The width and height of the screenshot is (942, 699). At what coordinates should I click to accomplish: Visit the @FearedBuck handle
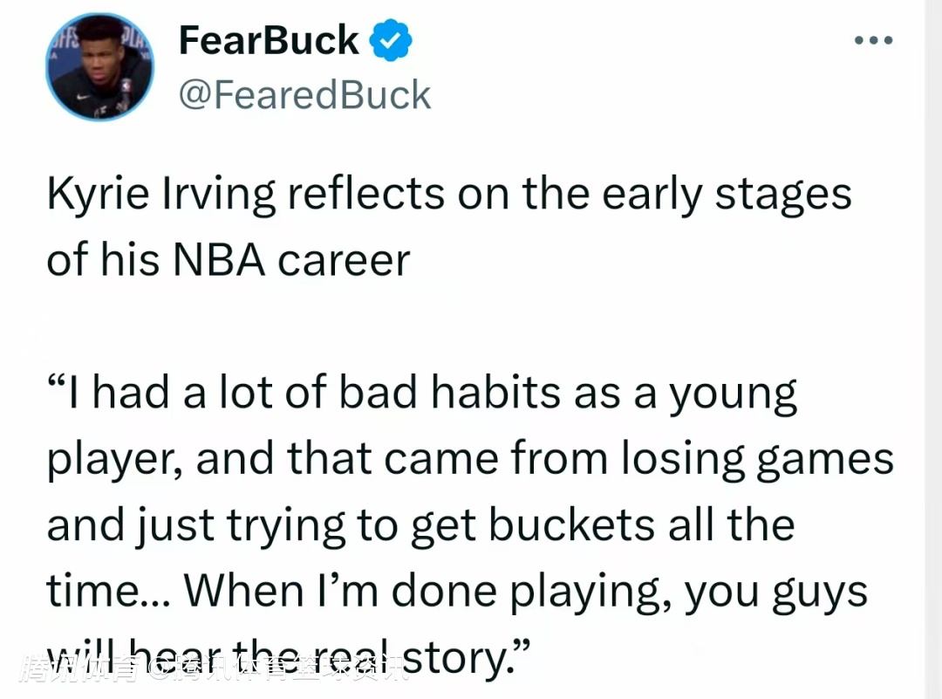[x=304, y=94]
